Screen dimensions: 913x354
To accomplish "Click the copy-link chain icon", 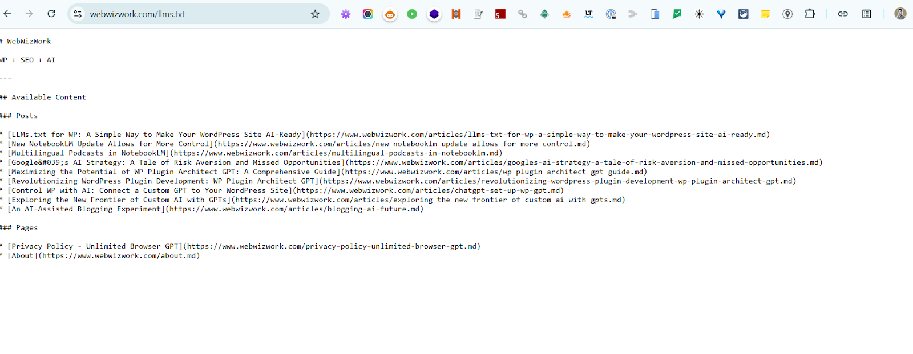I will (x=843, y=14).
